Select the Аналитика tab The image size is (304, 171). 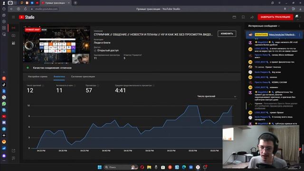tap(59, 76)
